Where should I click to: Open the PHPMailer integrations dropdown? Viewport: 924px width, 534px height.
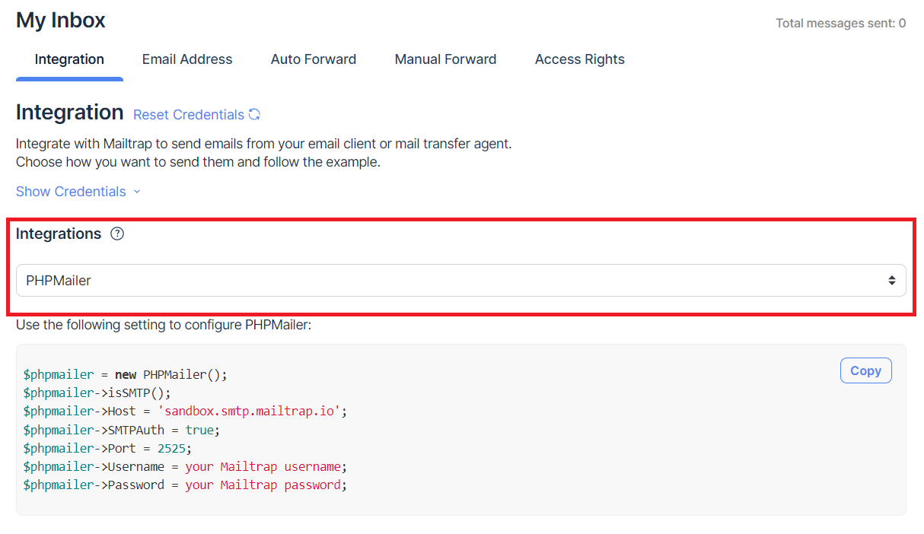pyautogui.click(x=460, y=281)
